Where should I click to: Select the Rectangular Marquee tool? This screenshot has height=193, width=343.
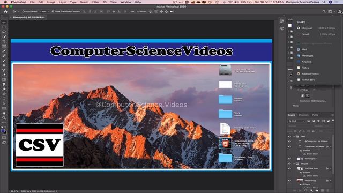point(4,27)
